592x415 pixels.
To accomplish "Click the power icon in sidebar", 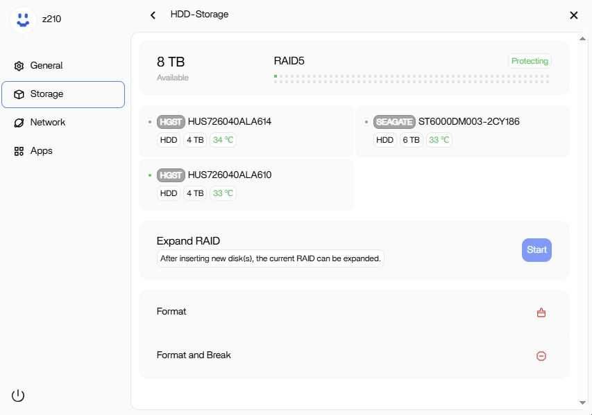I will [x=18, y=396].
